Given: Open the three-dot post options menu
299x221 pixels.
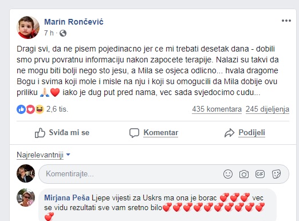Looking at the screenshot, I should [x=286, y=21].
